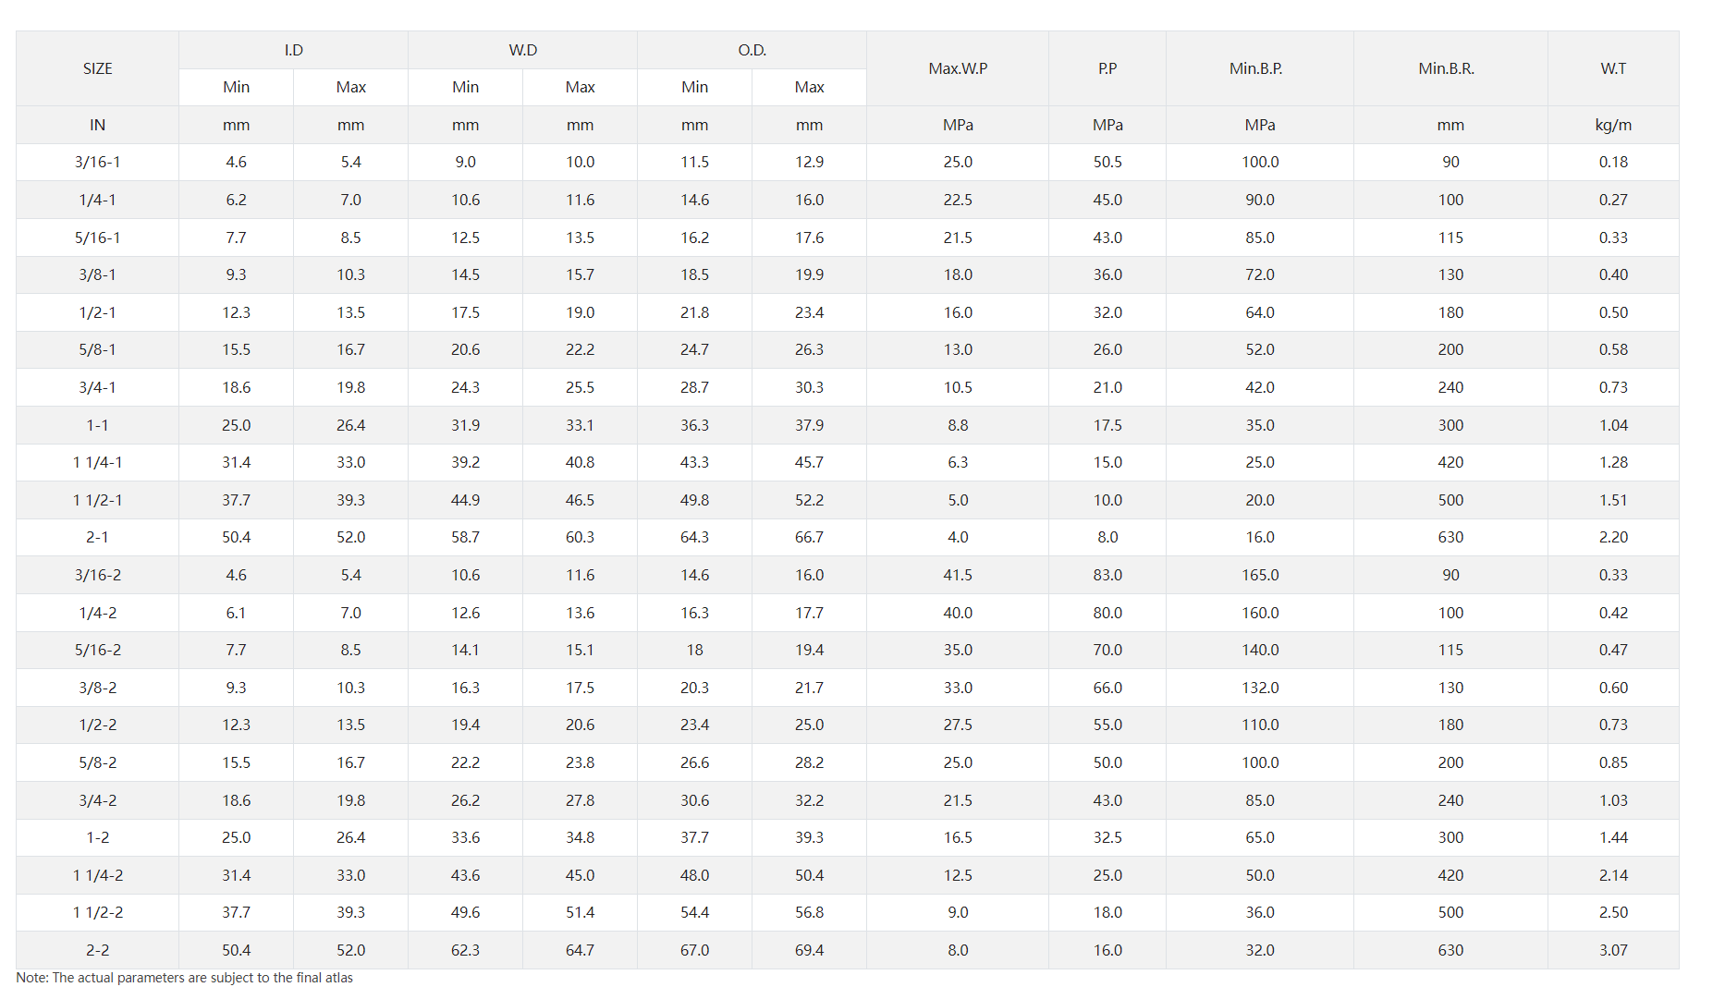The width and height of the screenshot is (1725, 987).
Task: Click the W.D group header
Action: tap(522, 50)
